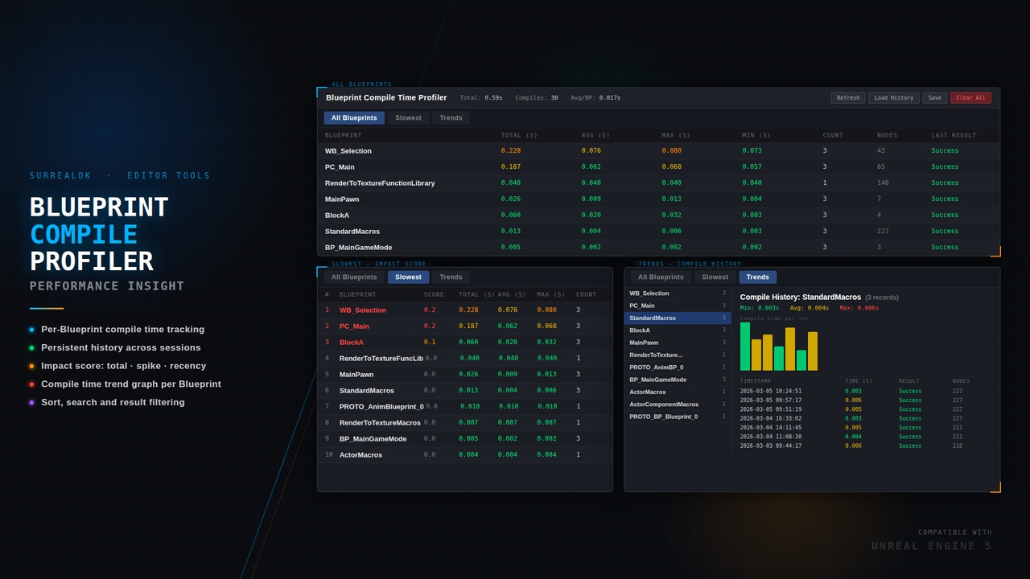Select WB_Selection row in top blueprint table
Viewport: 1030px width, 579px height.
658,151
